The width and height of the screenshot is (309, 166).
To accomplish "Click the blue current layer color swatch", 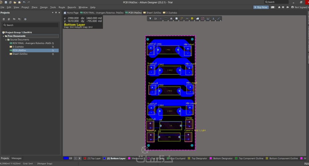I will (x=66, y=158).
